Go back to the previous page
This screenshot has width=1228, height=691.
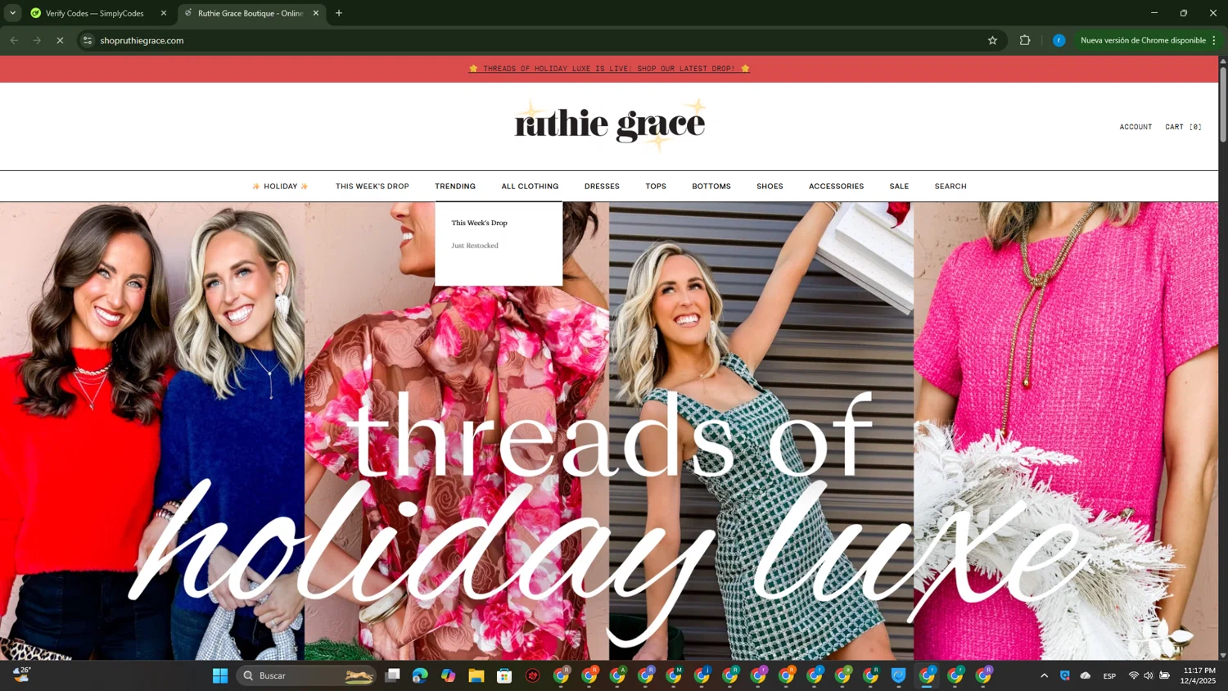click(x=14, y=40)
